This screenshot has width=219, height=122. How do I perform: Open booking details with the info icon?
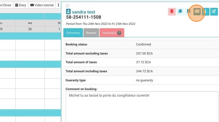(x=205, y=12)
